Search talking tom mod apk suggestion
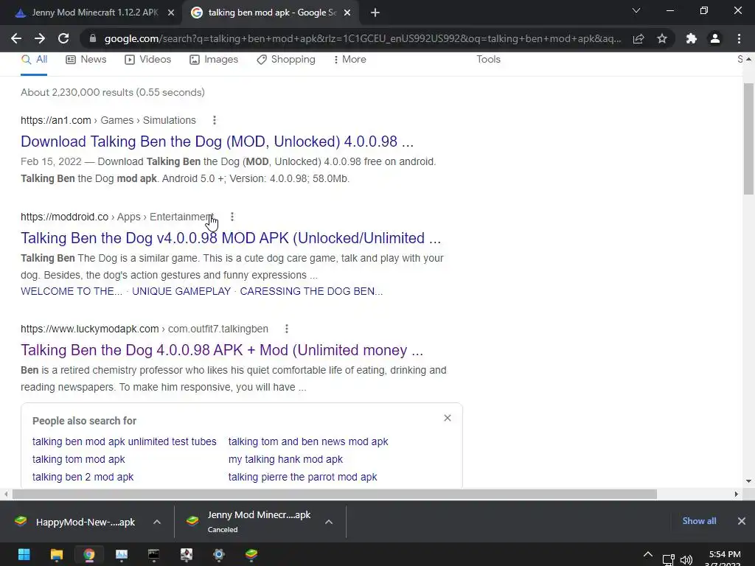The height and width of the screenshot is (566, 755). pos(78,460)
